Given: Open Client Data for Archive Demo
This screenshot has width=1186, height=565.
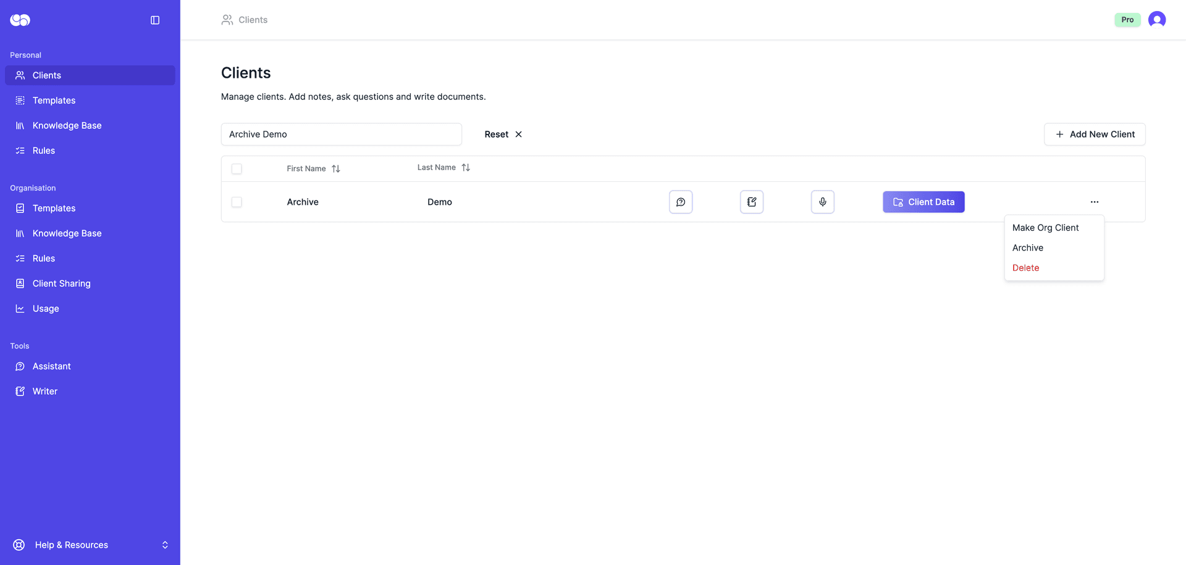Looking at the screenshot, I should point(923,202).
